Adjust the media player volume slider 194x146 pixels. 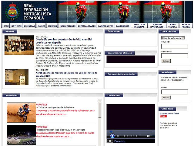pyautogui.click(x=153, y=136)
